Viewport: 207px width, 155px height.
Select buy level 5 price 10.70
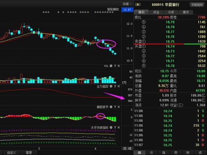coord(170,66)
